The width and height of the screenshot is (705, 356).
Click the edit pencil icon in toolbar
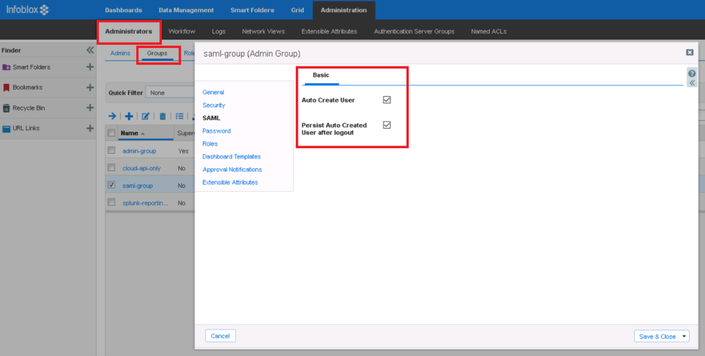[x=146, y=116]
